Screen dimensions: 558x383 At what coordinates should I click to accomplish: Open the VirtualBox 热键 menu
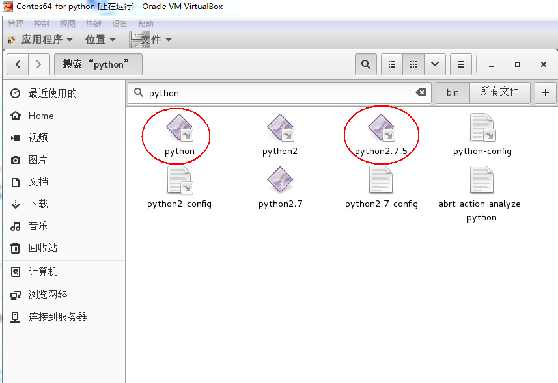(94, 24)
